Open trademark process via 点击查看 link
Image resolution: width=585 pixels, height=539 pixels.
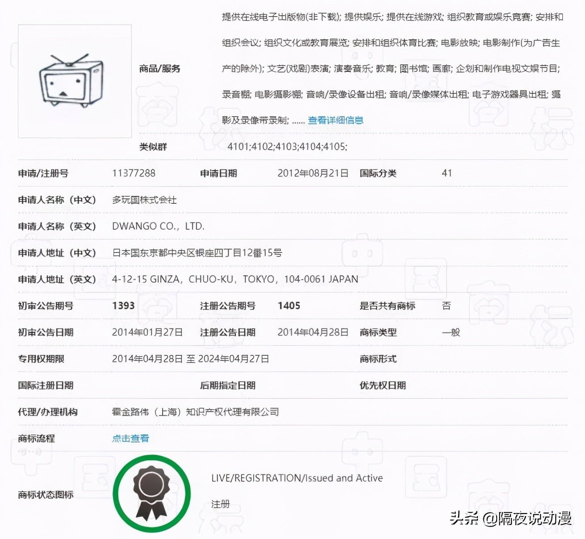(x=130, y=438)
